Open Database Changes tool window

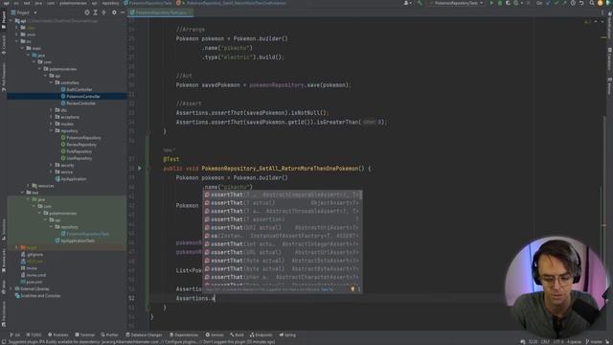[144, 334]
